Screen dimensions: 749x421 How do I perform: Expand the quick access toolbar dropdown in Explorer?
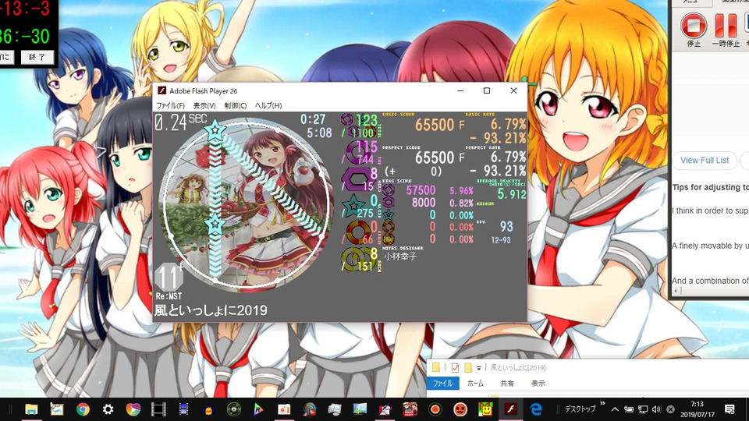click(x=478, y=368)
